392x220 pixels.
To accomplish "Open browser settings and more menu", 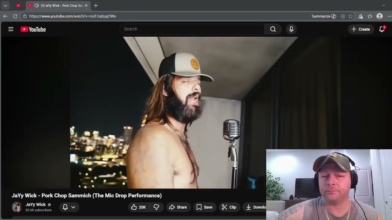I will pos(389,16).
